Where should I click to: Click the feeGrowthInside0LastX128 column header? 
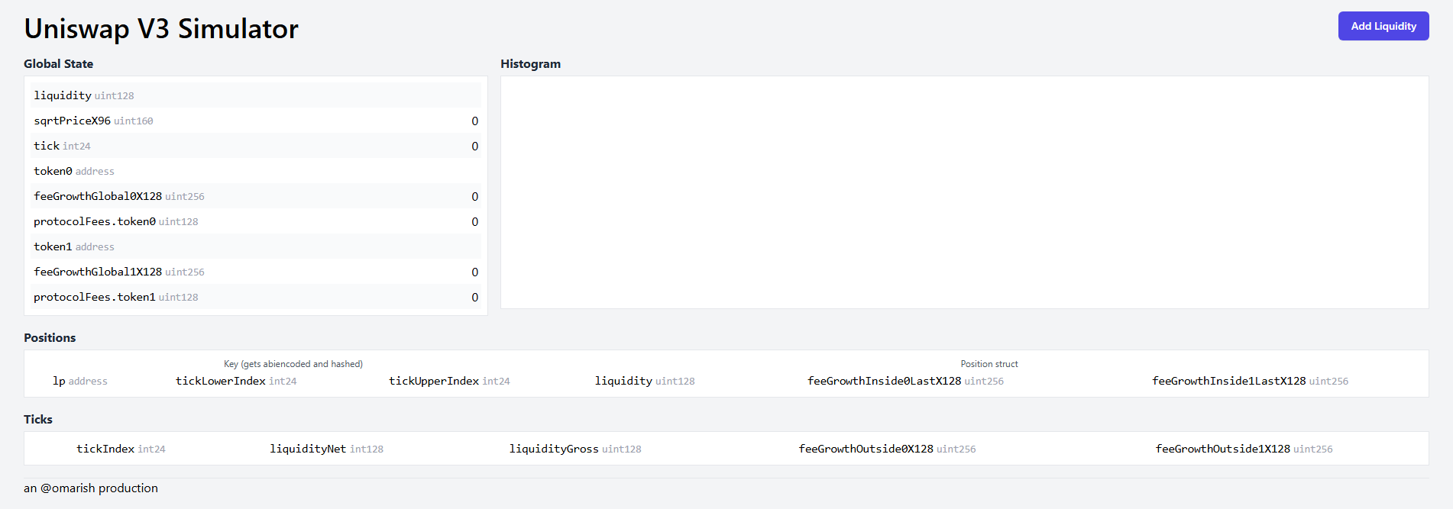[905, 381]
